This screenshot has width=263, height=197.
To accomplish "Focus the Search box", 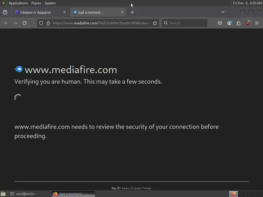I will point(184,23).
